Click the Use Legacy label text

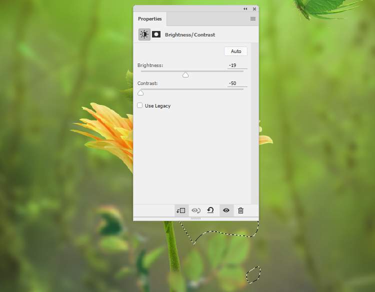click(157, 105)
